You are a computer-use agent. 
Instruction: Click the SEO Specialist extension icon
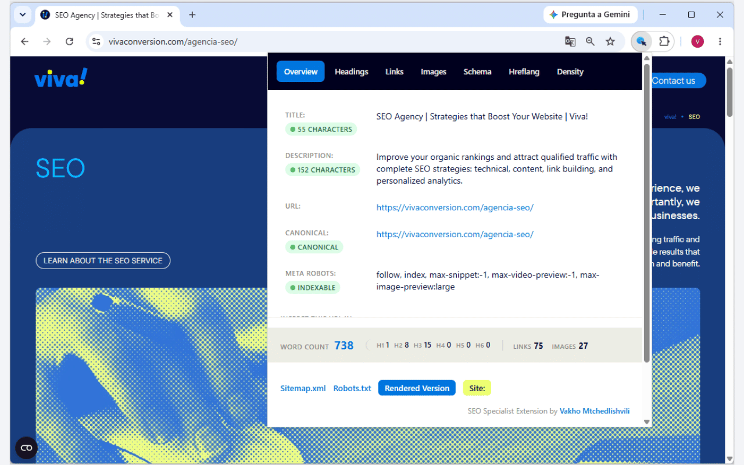coord(641,41)
